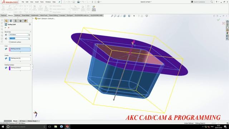Screen dimensions: 229x129
Task: Click the second block size depth field
Action: coord(19,38)
